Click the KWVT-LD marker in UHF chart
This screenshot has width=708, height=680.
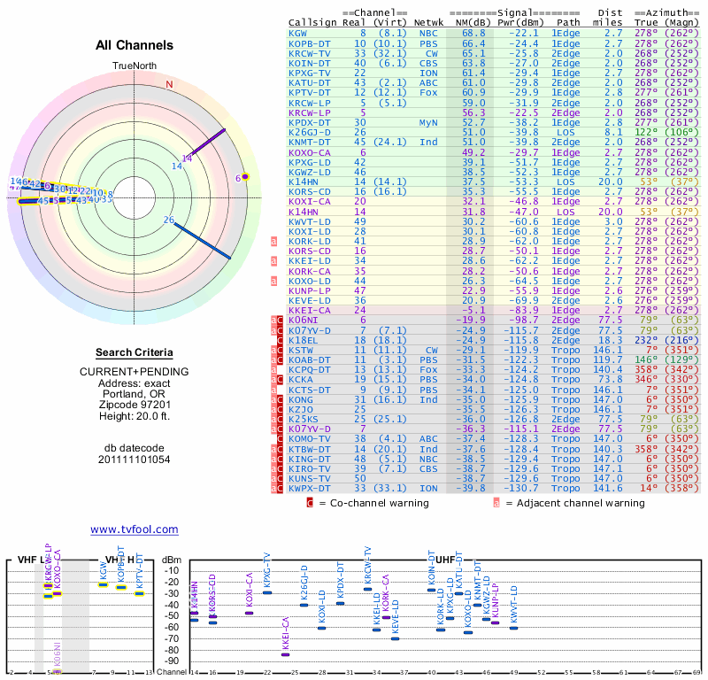[x=513, y=628]
